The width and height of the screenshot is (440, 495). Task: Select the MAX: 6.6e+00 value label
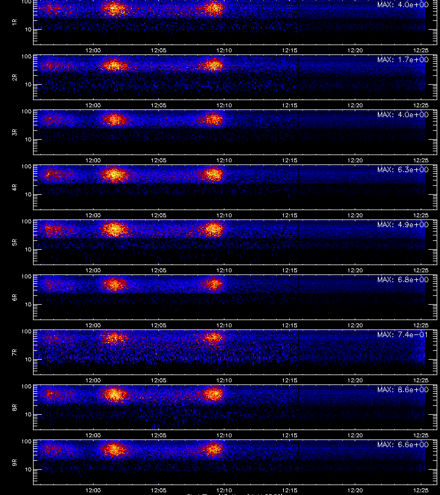403,444
